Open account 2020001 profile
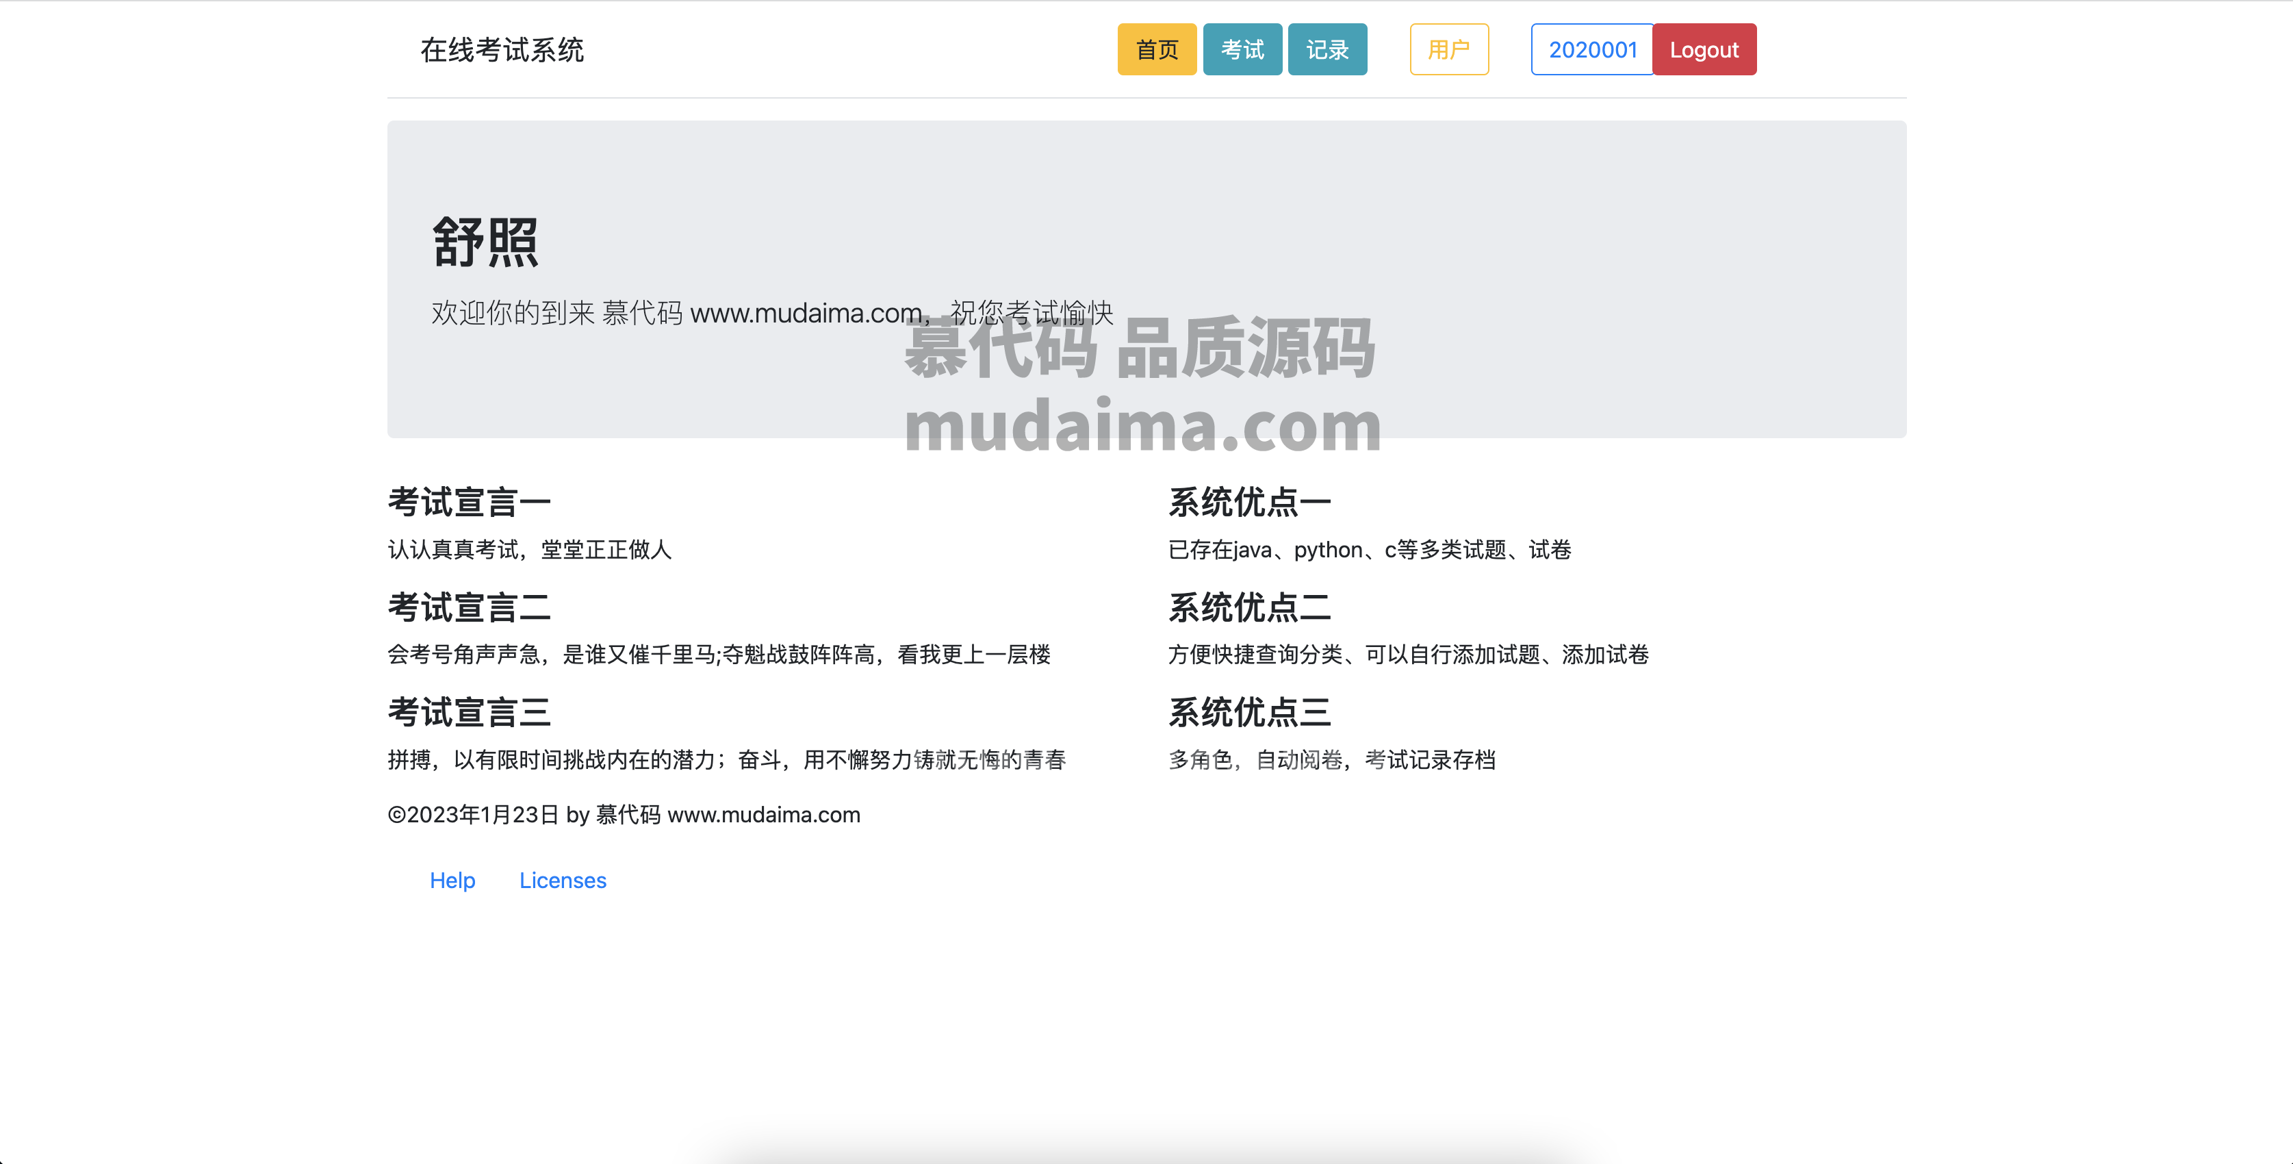This screenshot has height=1164, width=2293. pos(1591,50)
